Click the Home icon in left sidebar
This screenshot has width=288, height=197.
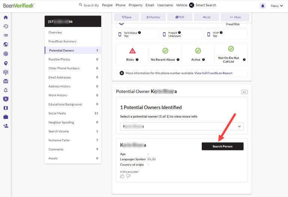tap(6, 17)
